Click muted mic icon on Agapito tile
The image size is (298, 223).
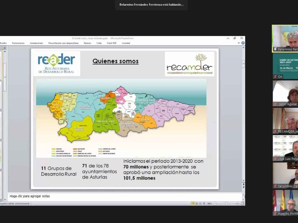pos(275,213)
